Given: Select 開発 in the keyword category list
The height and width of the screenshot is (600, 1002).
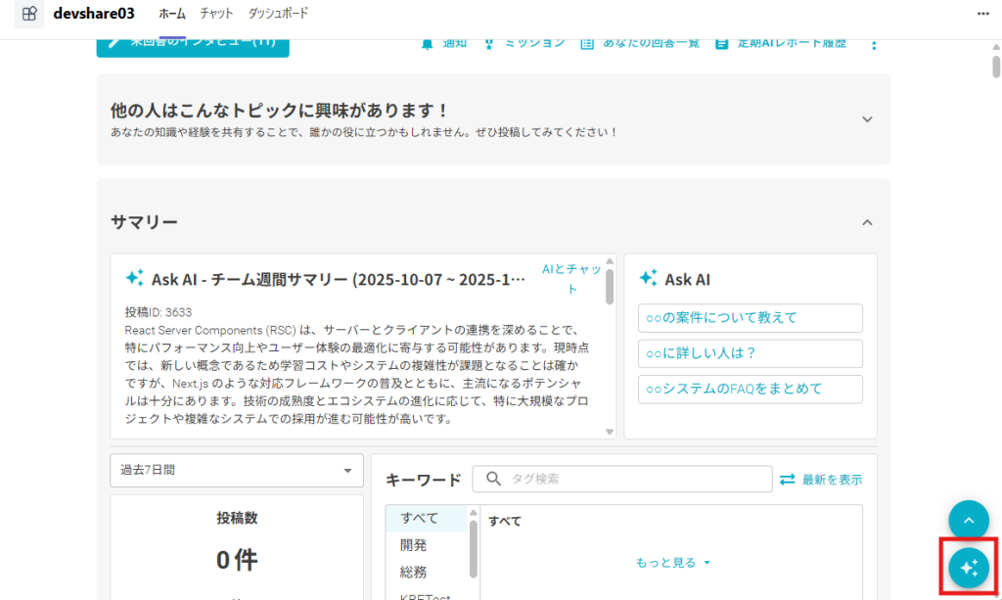Looking at the screenshot, I should click(414, 545).
